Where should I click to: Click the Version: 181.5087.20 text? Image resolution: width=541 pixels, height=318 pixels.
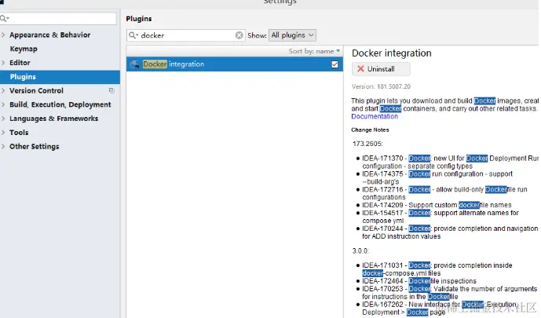(x=381, y=86)
